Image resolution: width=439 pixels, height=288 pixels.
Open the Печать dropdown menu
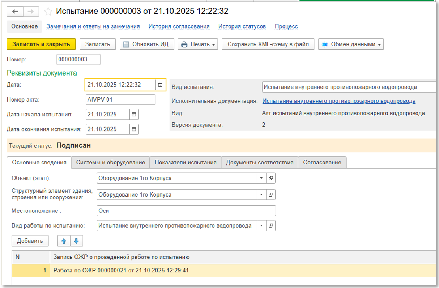click(x=198, y=44)
